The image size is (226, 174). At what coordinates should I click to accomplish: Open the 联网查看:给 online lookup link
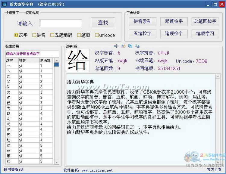pos(14,169)
